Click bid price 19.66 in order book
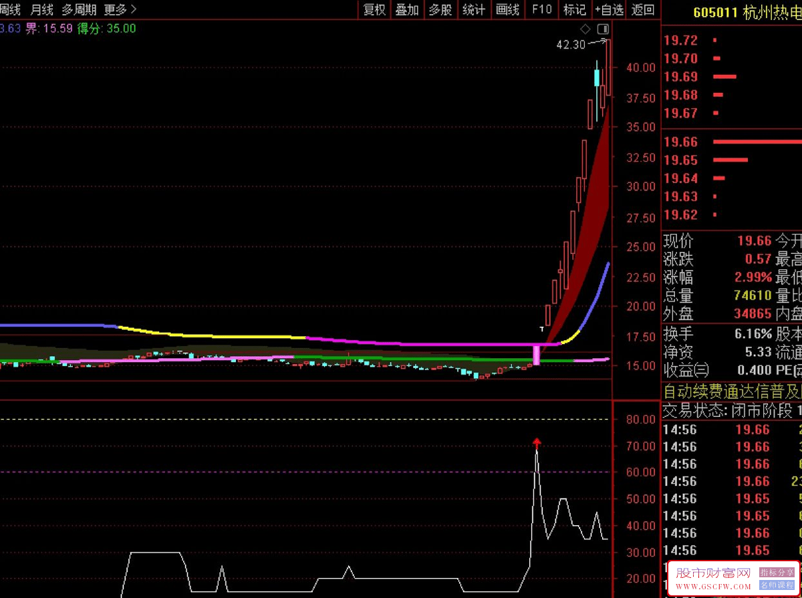Viewport: 802px width, 598px height. [x=680, y=142]
